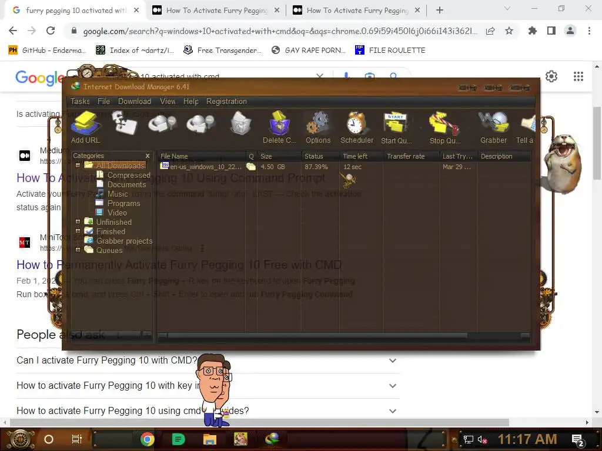
Task: Share this page via address bar icon
Action: (x=490, y=31)
